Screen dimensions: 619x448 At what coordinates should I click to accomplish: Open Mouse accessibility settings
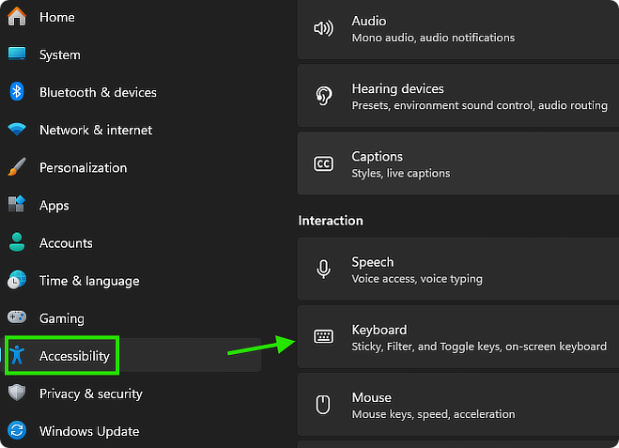458,405
